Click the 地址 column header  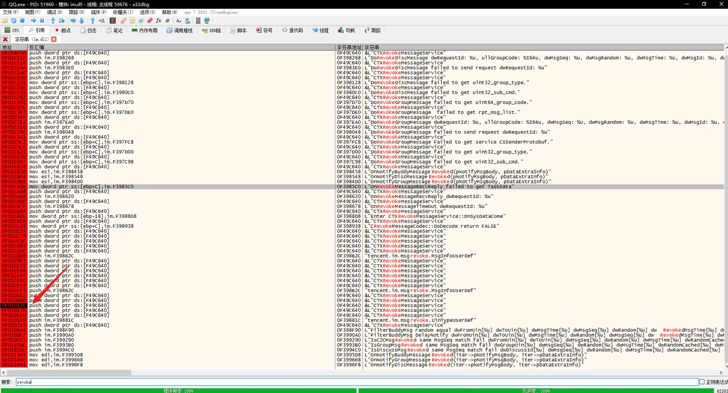[14, 47]
